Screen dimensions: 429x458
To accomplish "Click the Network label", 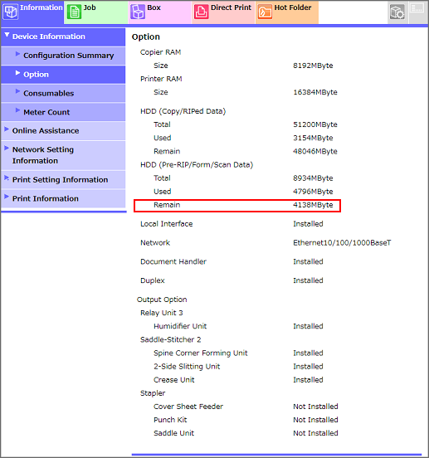I will click(x=155, y=243).
